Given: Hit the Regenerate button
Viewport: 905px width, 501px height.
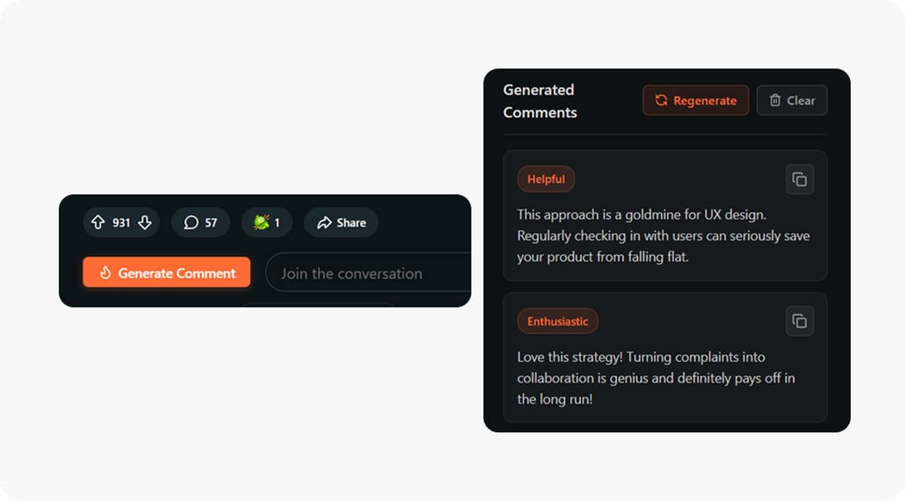Looking at the screenshot, I should point(695,99).
